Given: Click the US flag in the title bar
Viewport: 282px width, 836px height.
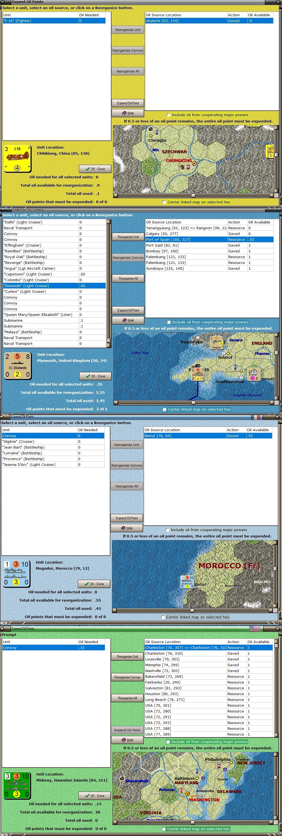Looking at the screenshot, I should coord(255,629).
